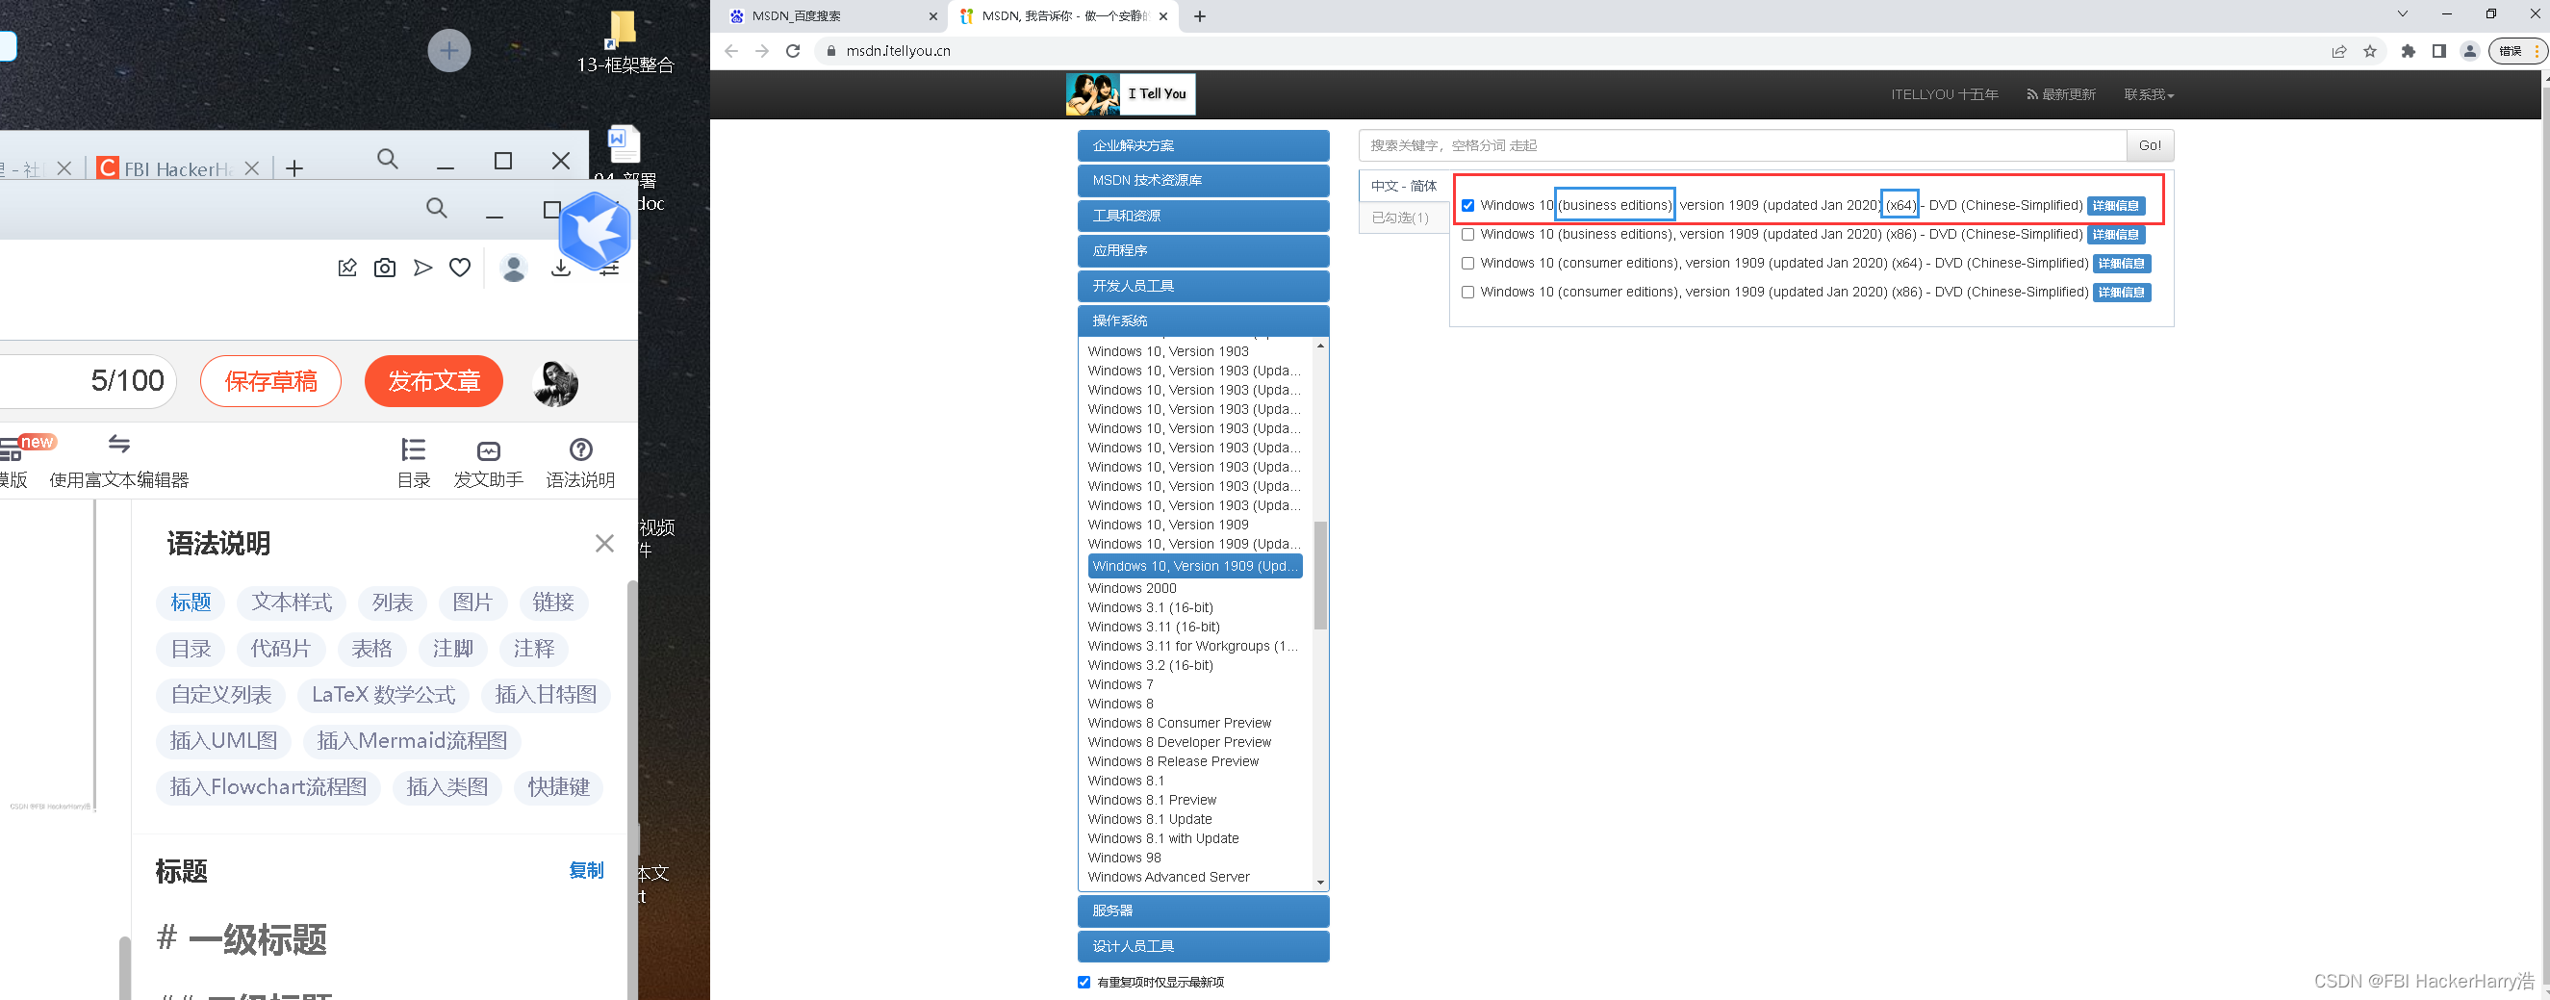
Task: Expand 服务器 category
Action: coord(1203,910)
